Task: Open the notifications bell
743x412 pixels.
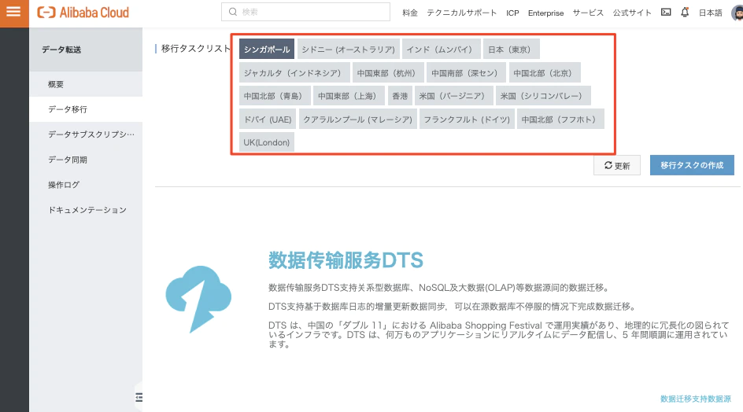Action: tap(685, 13)
